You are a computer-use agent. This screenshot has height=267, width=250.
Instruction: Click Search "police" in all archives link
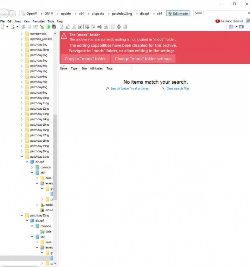coord(129,89)
